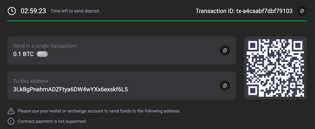The width and height of the screenshot is (315, 129).
Task: Click the "Please use your wallet" notice text
Action: coord(99,111)
